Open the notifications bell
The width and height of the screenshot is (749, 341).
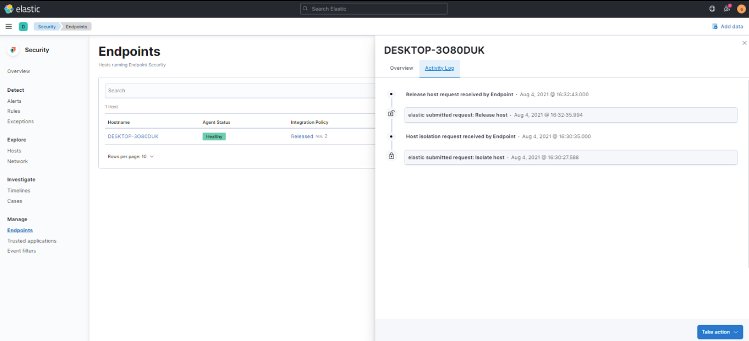pyautogui.click(x=726, y=8)
